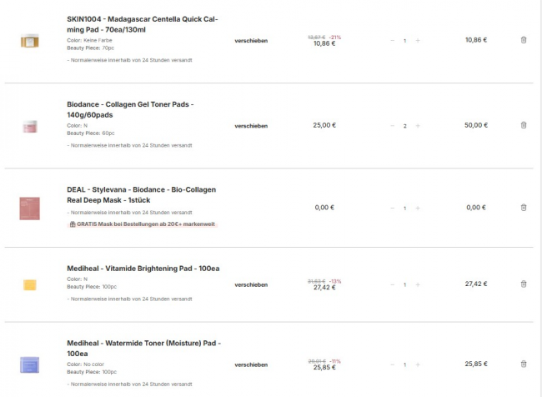Image resolution: width=542 pixels, height=397 pixels.
Task: Increase quantity of Mediheal Watermide Toner Pad
Action: (418, 364)
